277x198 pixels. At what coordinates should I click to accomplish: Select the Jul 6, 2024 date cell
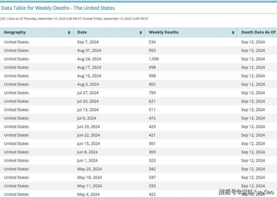coord(87,118)
